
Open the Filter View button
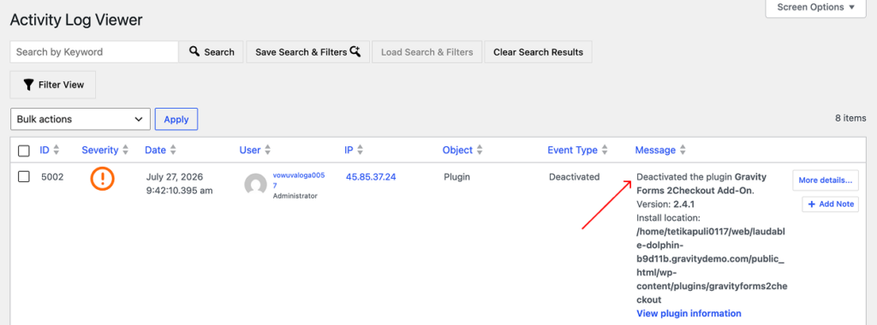click(x=53, y=85)
